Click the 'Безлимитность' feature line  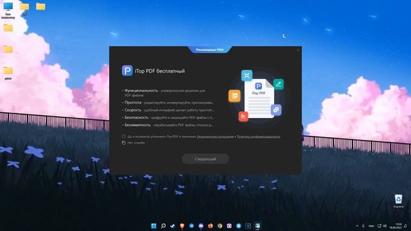pos(168,125)
